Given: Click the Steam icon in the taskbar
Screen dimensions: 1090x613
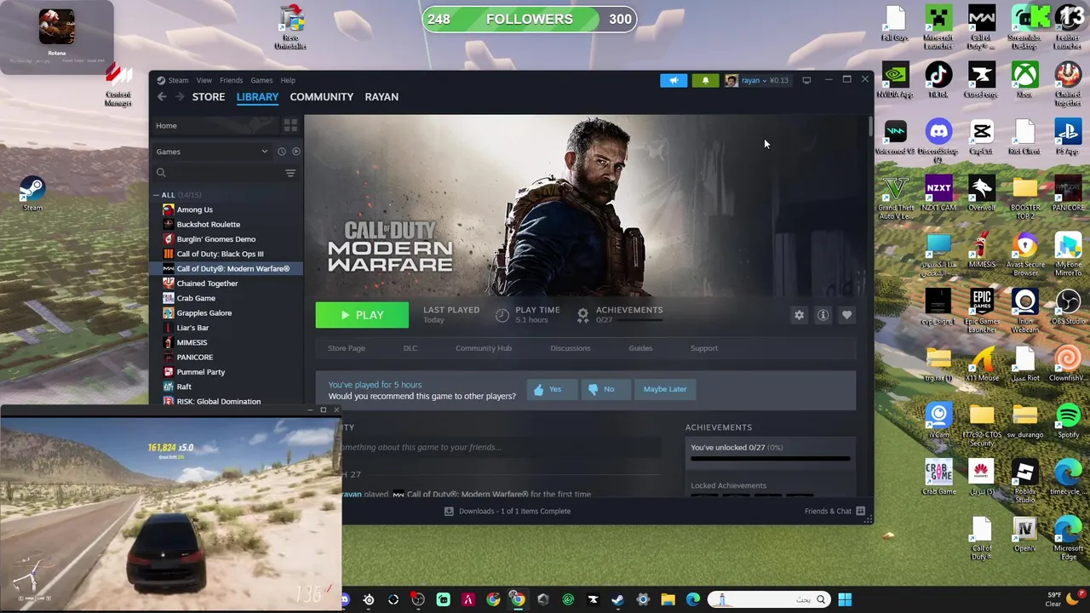Looking at the screenshot, I should [618, 599].
